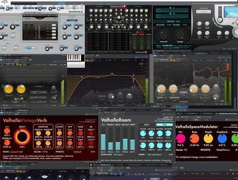Click the HighFreq damping knob in VintageVerb
The width and height of the screenshot is (238, 180).
tap(38, 133)
